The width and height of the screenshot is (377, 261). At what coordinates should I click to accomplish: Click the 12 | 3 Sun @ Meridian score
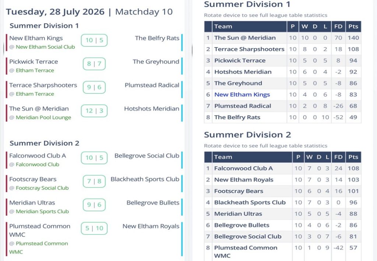pos(94,111)
